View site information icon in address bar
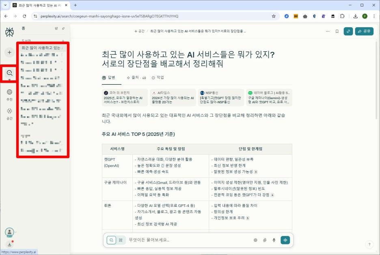380x255 pixels. tap(35, 16)
